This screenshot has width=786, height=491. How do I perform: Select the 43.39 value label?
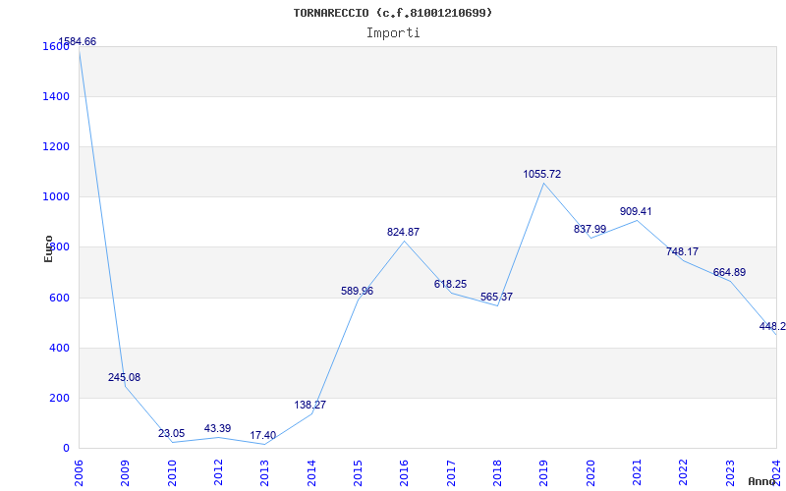tap(217, 428)
